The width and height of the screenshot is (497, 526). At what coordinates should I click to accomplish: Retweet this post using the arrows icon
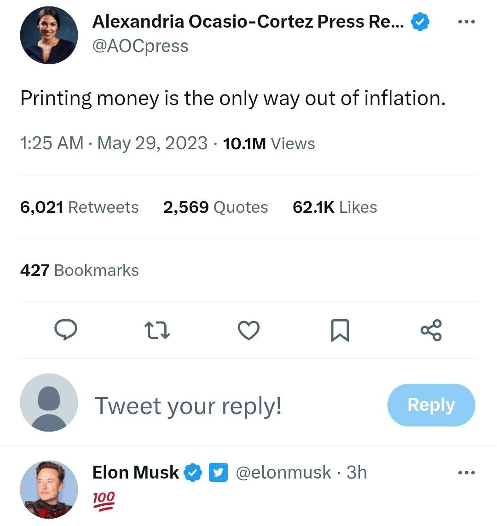(157, 331)
